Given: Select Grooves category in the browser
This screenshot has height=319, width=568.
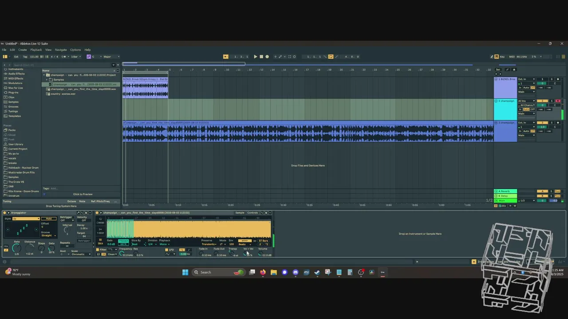Looking at the screenshot, I should [13, 106].
